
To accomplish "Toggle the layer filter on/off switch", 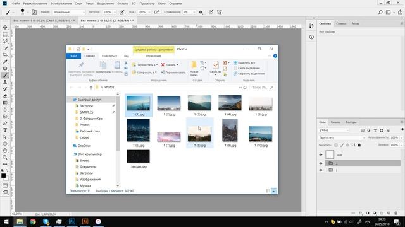I will click(402, 129).
